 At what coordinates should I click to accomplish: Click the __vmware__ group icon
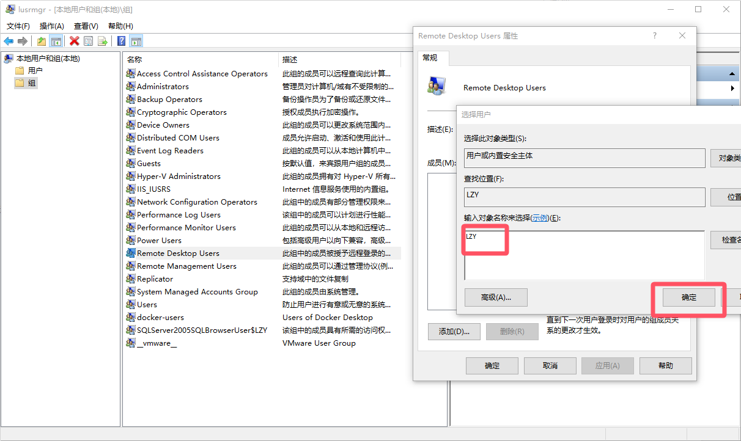coord(130,343)
